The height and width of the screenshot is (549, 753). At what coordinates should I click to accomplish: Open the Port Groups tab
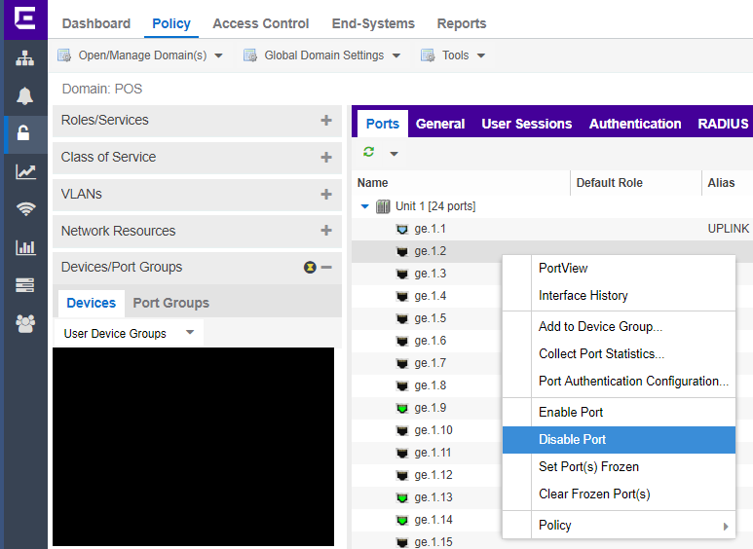coord(171,303)
